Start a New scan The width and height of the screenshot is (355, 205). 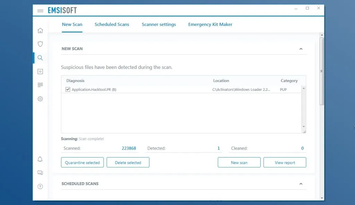tap(239, 162)
